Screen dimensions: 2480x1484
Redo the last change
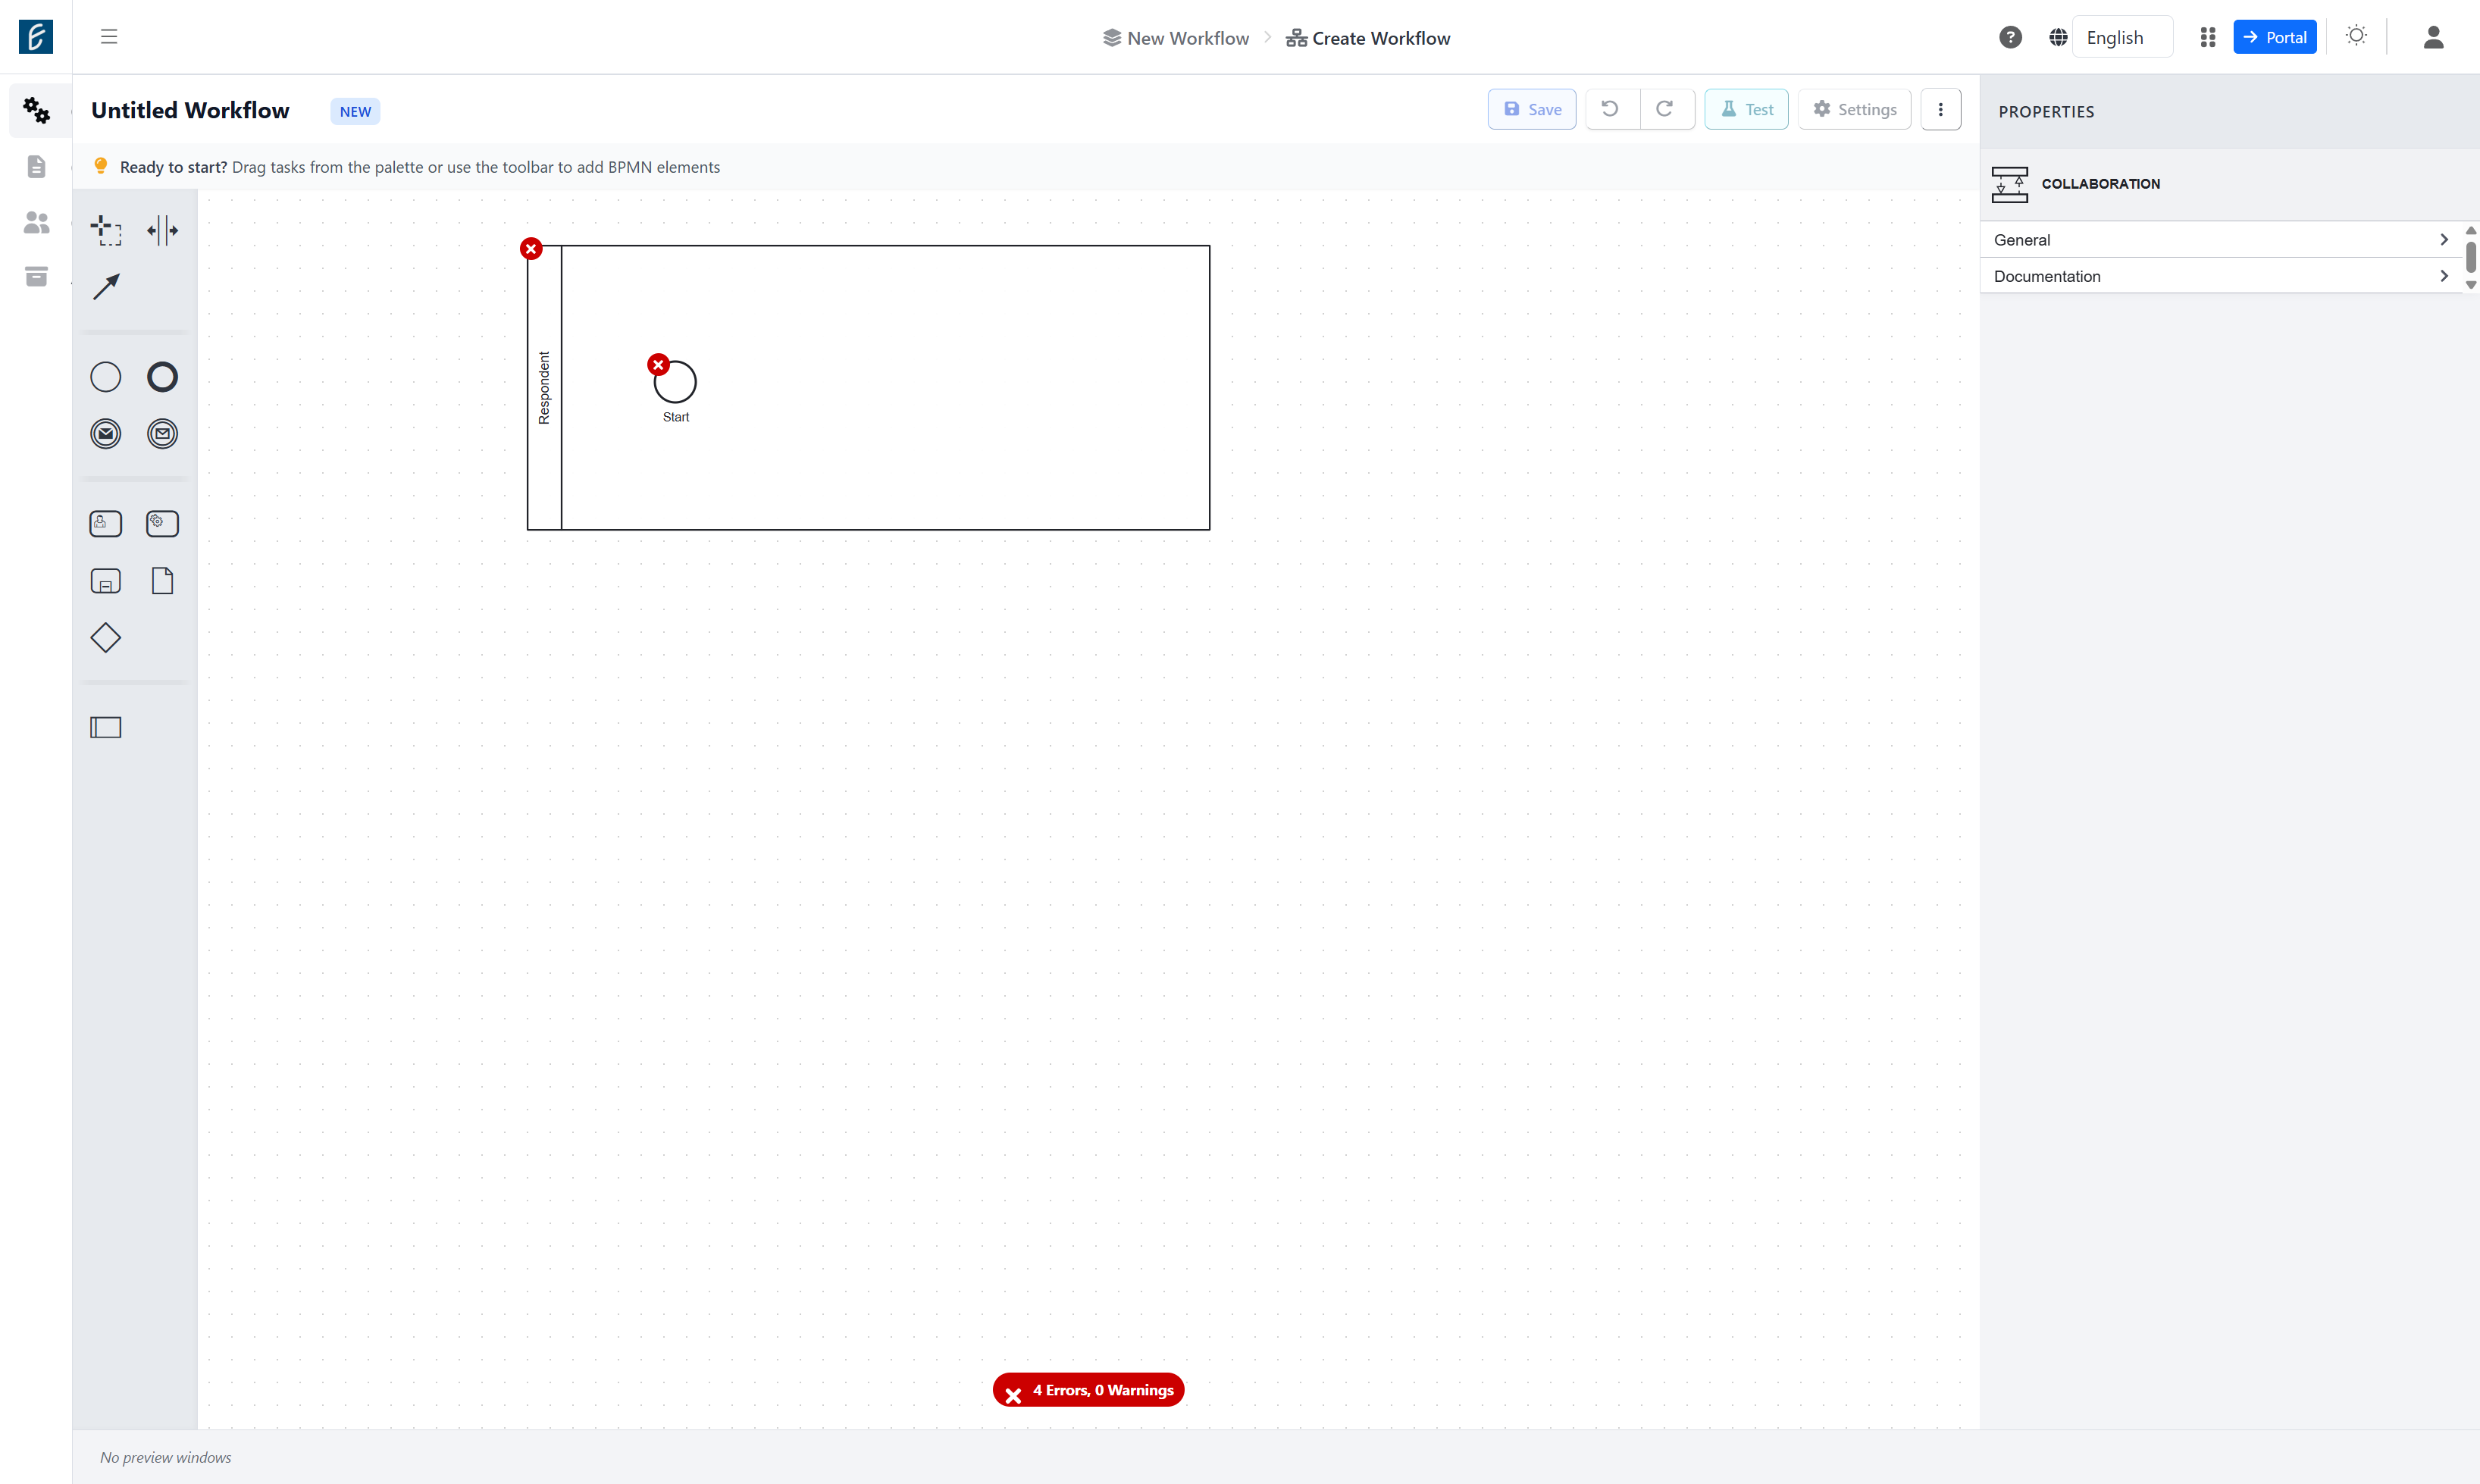coord(1666,110)
